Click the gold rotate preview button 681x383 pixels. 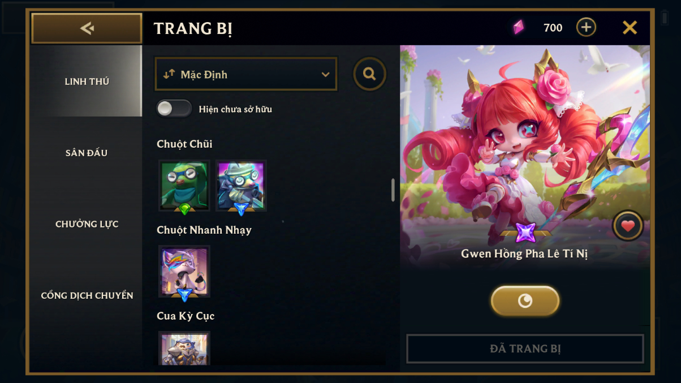[525, 300]
